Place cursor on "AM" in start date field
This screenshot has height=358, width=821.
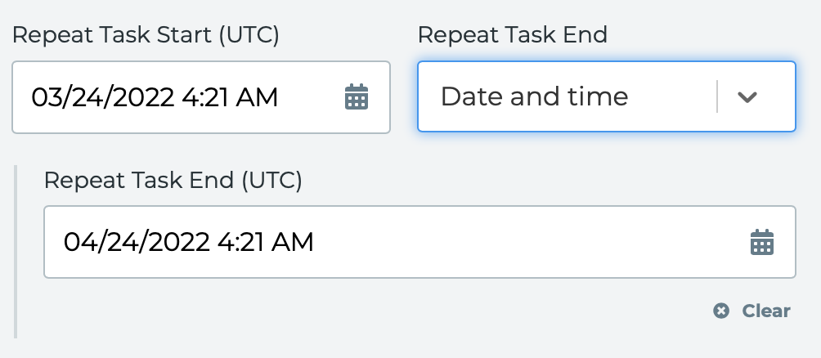click(257, 97)
